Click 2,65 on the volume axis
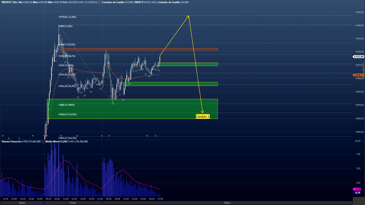This screenshot has width=365, height=205. [x=358, y=183]
